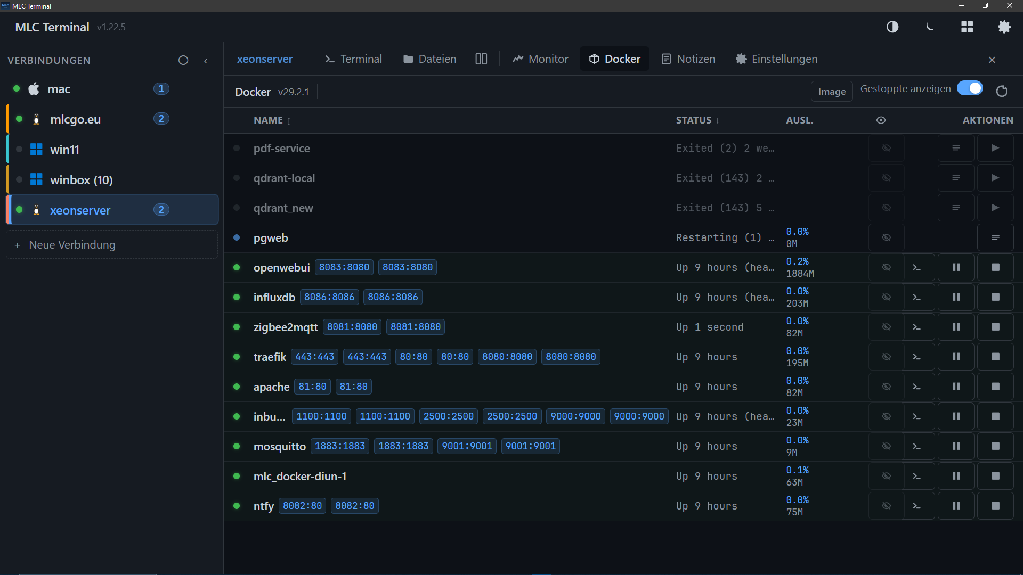1023x575 pixels.
Task: Pause the influxdb container
Action: (x=956, y=297)
